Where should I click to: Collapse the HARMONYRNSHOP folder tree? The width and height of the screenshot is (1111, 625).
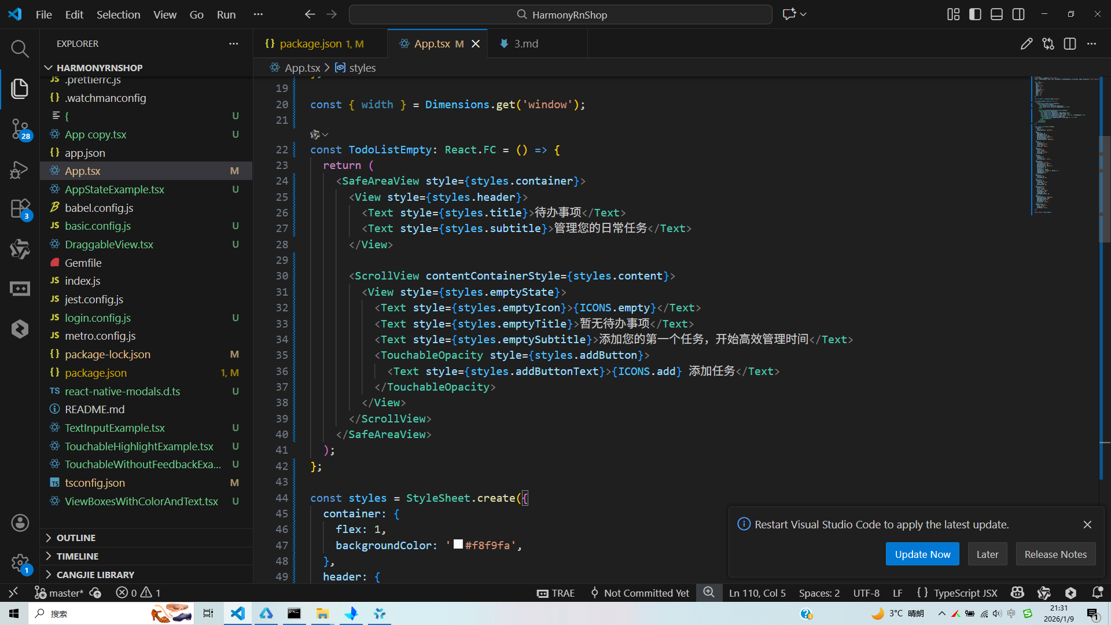click(99, 68)
